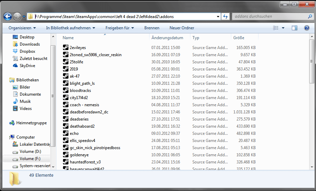The image size is (316, 191).
Task: Open the 'Freigeben für' menu
Action: [120, 28]
